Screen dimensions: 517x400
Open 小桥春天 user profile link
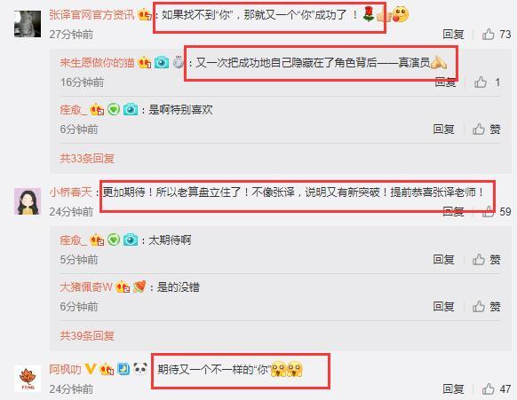pos(70,192)
